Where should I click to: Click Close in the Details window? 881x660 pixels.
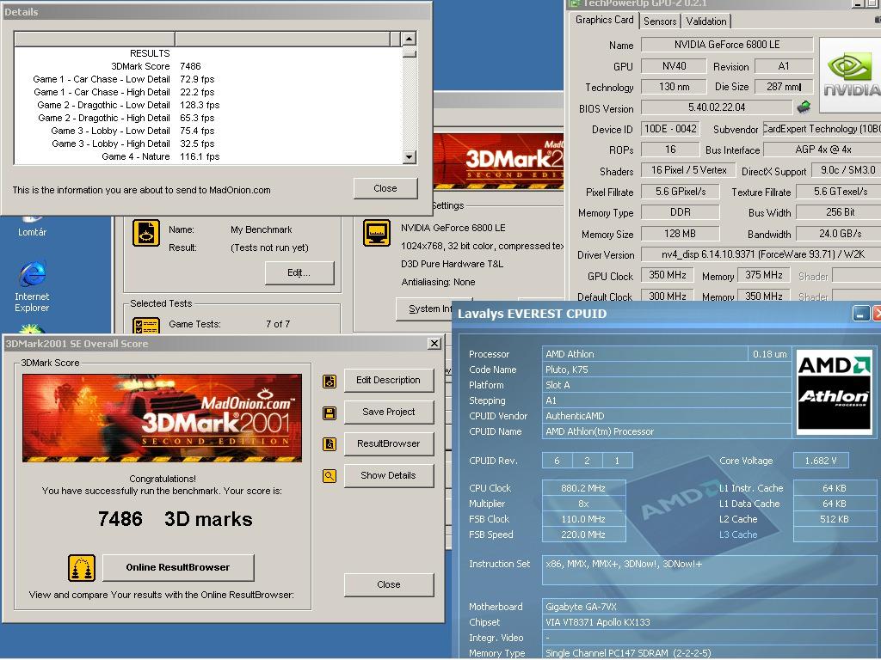click(385, 188)
